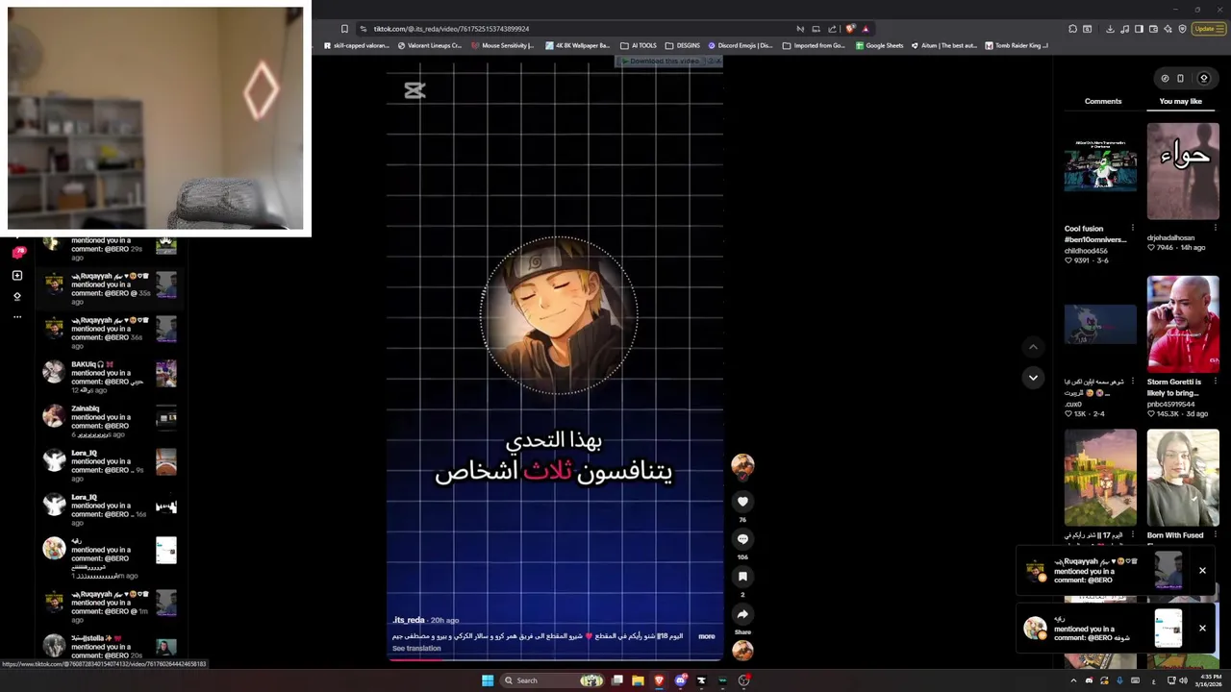1231x692 pixels.
Task: Switch to the You may like tab
Action: (1181, 101)
